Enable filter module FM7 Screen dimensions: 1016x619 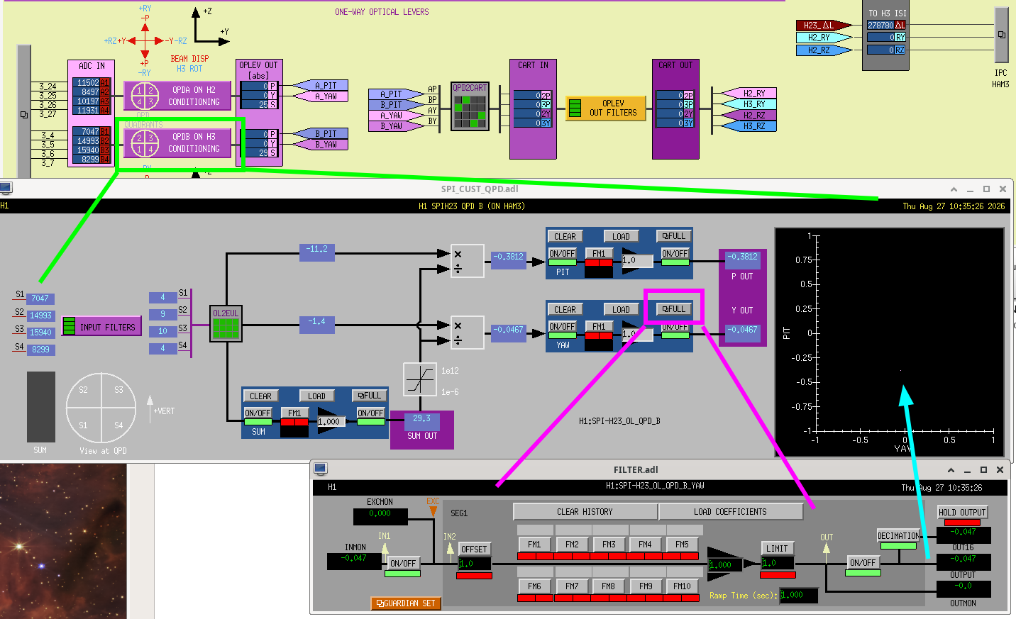[x=572, y=586]
